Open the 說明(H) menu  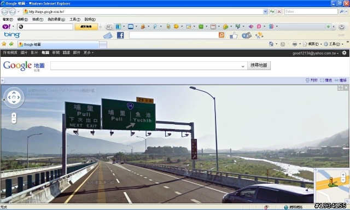pos(90,20)
